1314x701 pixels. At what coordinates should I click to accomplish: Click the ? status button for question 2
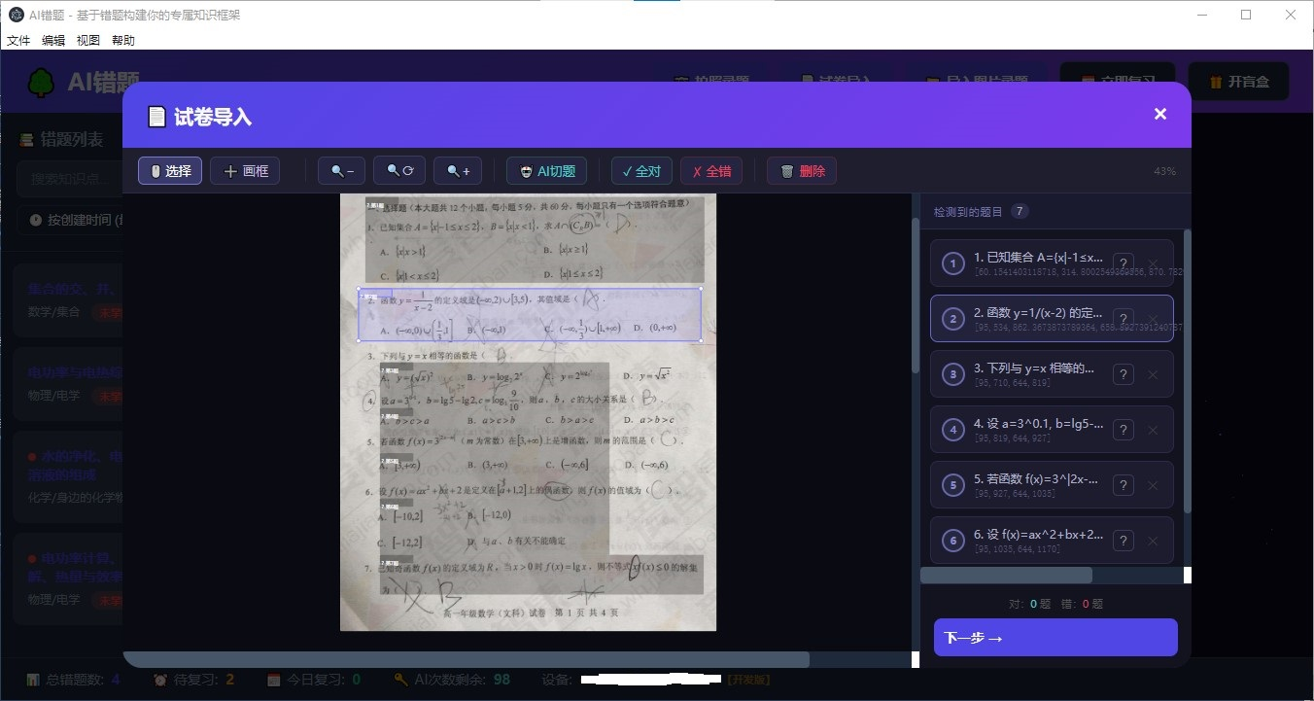coord(1123,319)
